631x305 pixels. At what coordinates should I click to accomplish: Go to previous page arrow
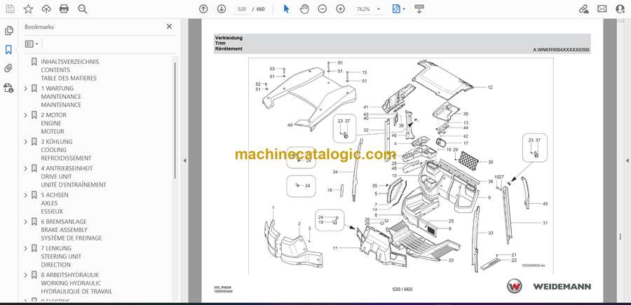coord(203,9)
